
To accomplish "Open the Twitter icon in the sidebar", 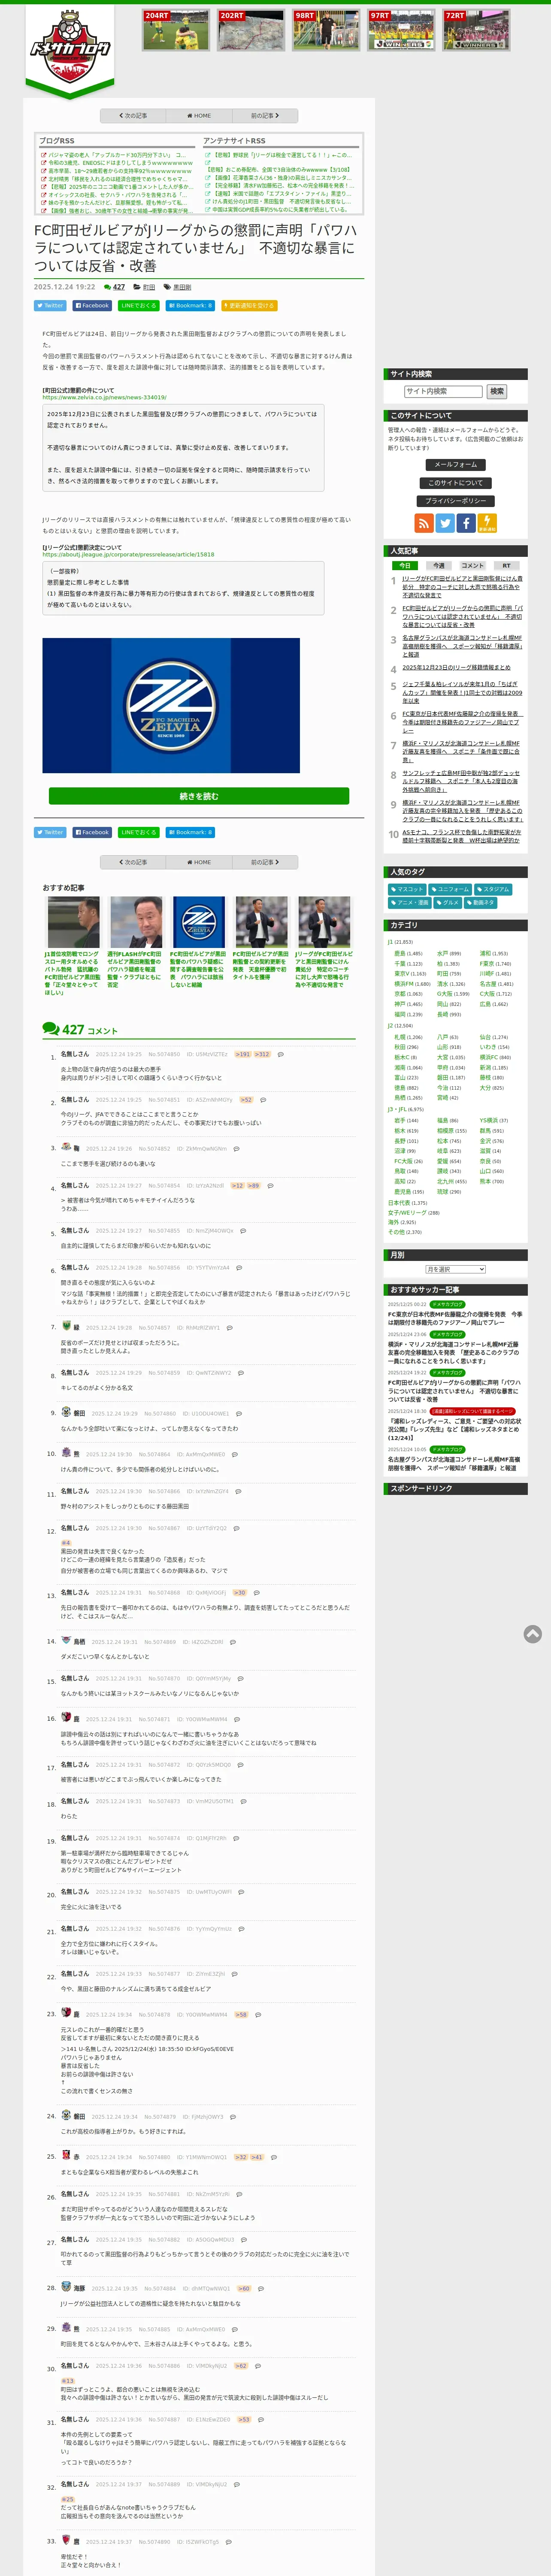I will [x=445, y=523].
